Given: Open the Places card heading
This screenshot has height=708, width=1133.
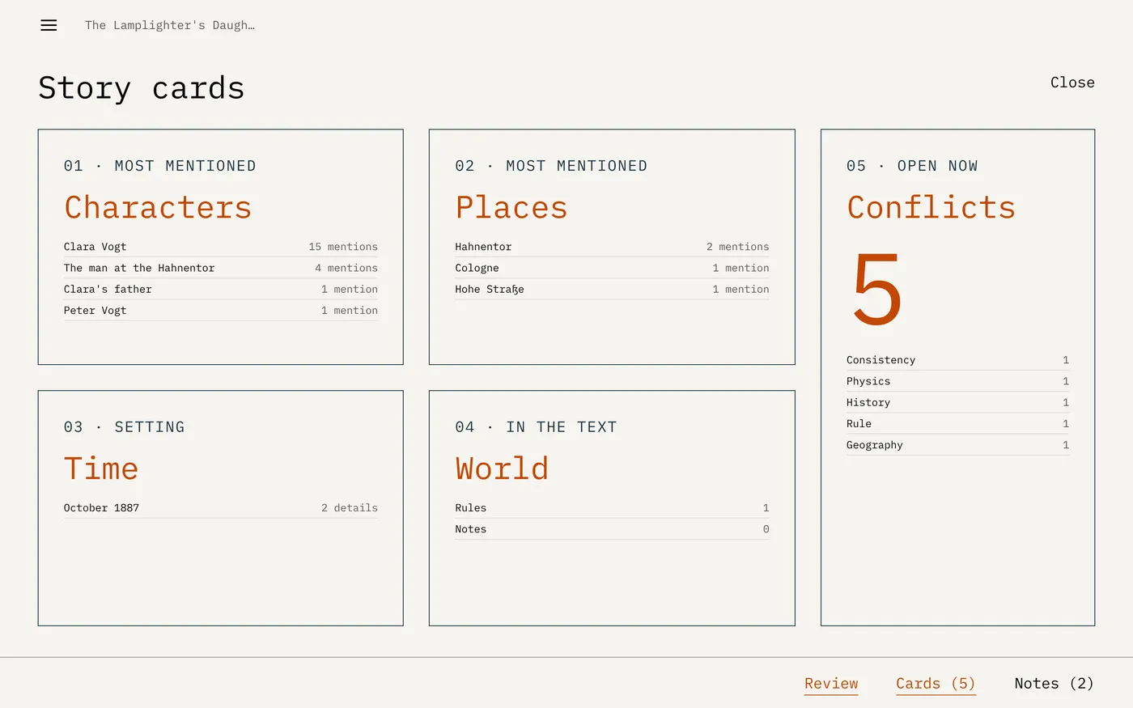Looking at the screenshot, I should [511, 208].
